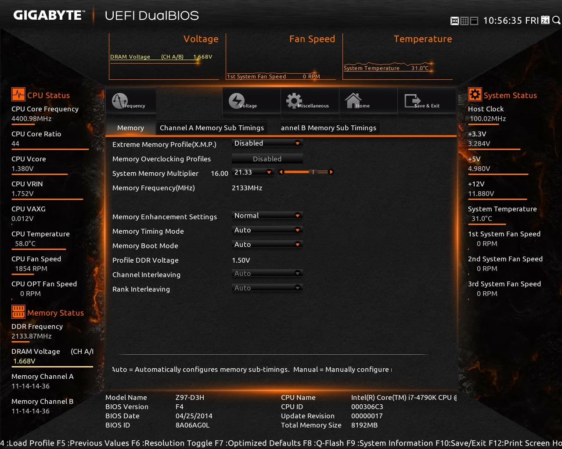The image size is (562, 449).
Task: Select the Extreme Memory Profile(X.M.P.) label
Action: coord(164,144)
